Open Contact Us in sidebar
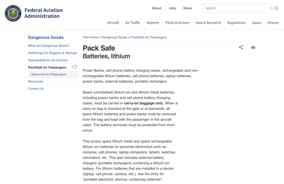Viewport: 284px width, 184px height. [x=36, y=89]
